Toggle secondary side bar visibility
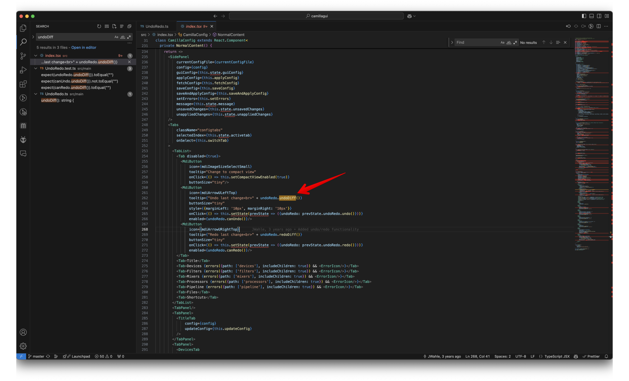Viewport: 629px width, 381px height. [x=599, y=16]
